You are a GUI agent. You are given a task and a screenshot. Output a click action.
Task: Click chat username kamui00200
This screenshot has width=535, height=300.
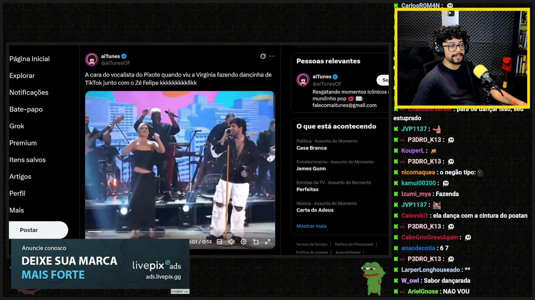coord(419,183)
